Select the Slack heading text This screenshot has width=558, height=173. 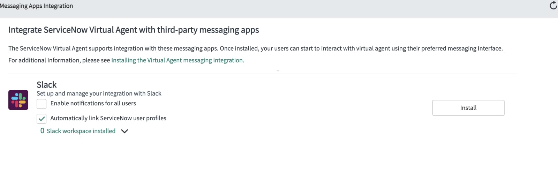click(x=47, y=85)
